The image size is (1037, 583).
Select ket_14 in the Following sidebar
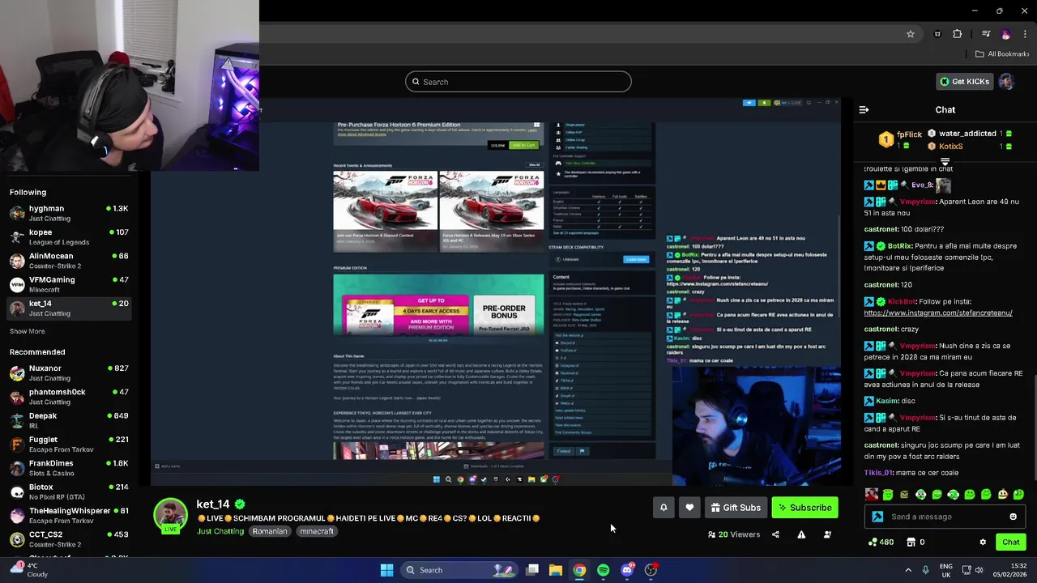pos(69,308)
